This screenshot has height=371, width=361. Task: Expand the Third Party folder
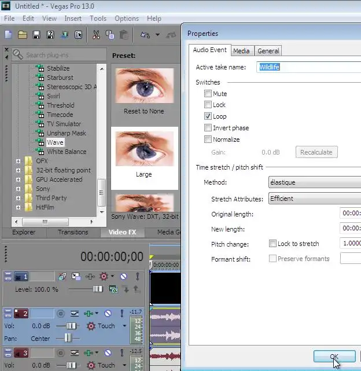click(18, 198)
